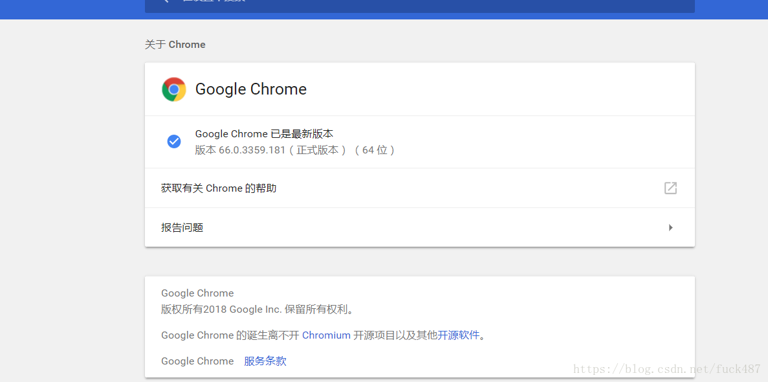Image resolution: width=768 pixels, height=382 pixels.
Task: Click the blue up-to-date checkmark icon
Action: click(x=174, y=142)
